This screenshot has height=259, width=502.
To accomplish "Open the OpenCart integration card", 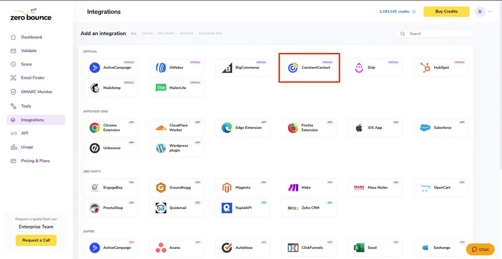I will (x=441, y=188).
